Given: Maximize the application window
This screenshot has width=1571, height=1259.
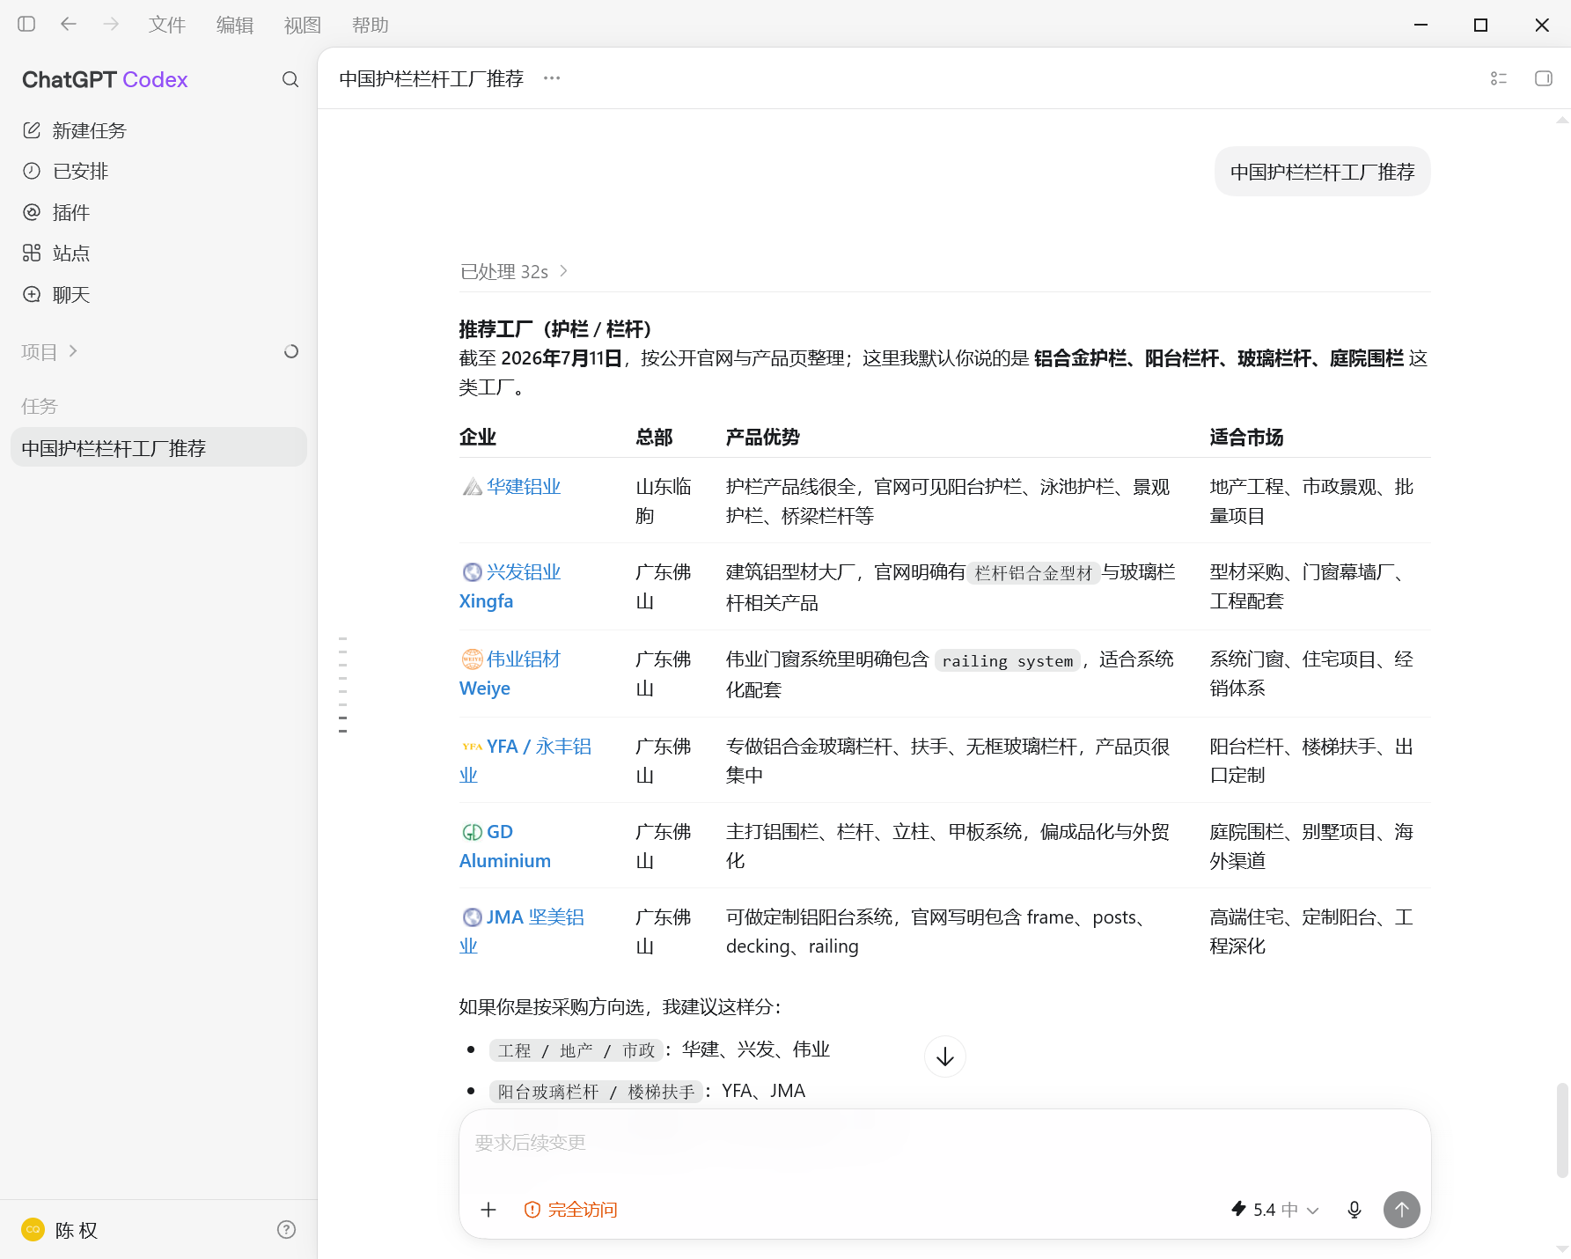Looking at the screenshot, I should [x=1480, y=25].
